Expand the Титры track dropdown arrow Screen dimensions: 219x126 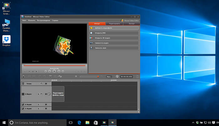[x=46, y=83]
